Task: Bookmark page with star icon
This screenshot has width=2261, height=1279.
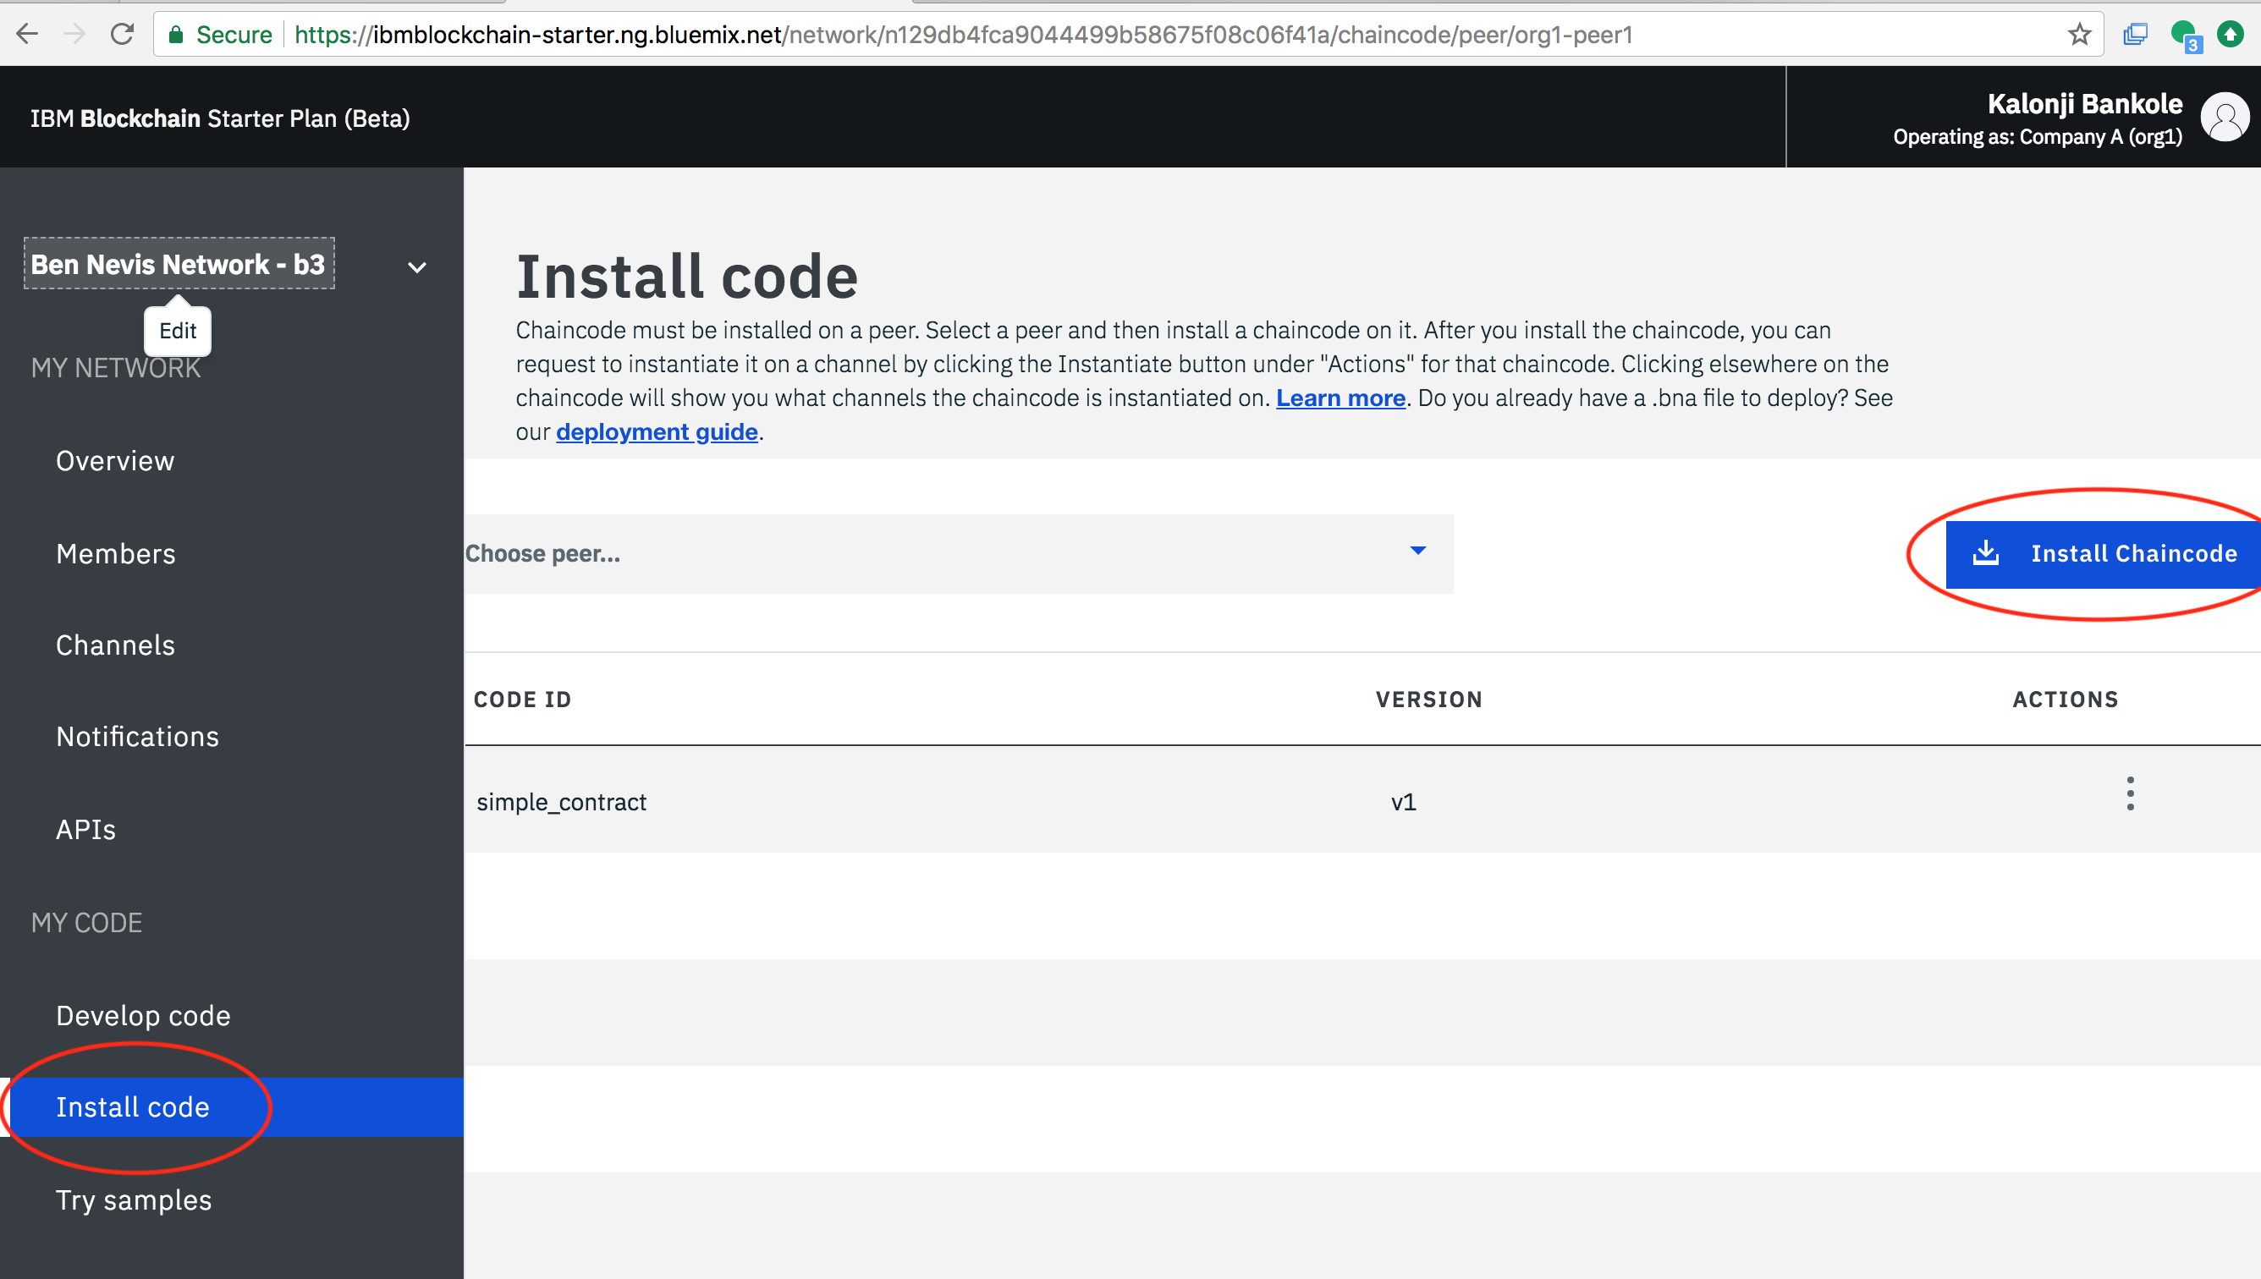Action: pyautogui.click(x=2079, y=34)
